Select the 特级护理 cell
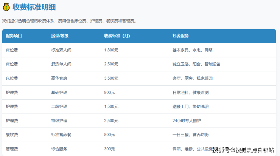Viewport: 280px width, 156px height. [59, 121]
